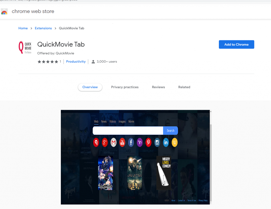Click the Chrome Web Store logo icon
This screenshot has height=209, width=271.
[x=4, y=11]
